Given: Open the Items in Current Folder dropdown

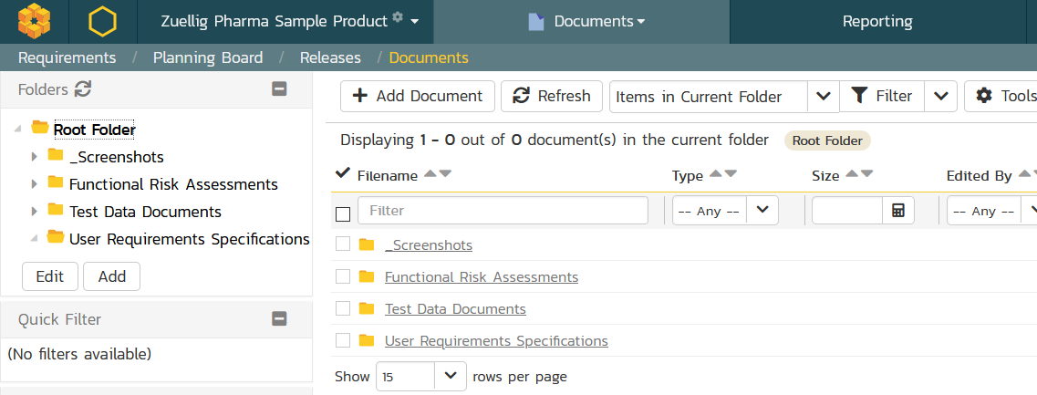Looking at the screenshot, I should pos(824,97).
